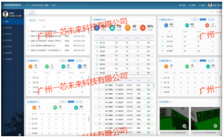Click the user avatar photo in the sidebar
The width and height of the screenshot is (223, 139).
(5, 14)
